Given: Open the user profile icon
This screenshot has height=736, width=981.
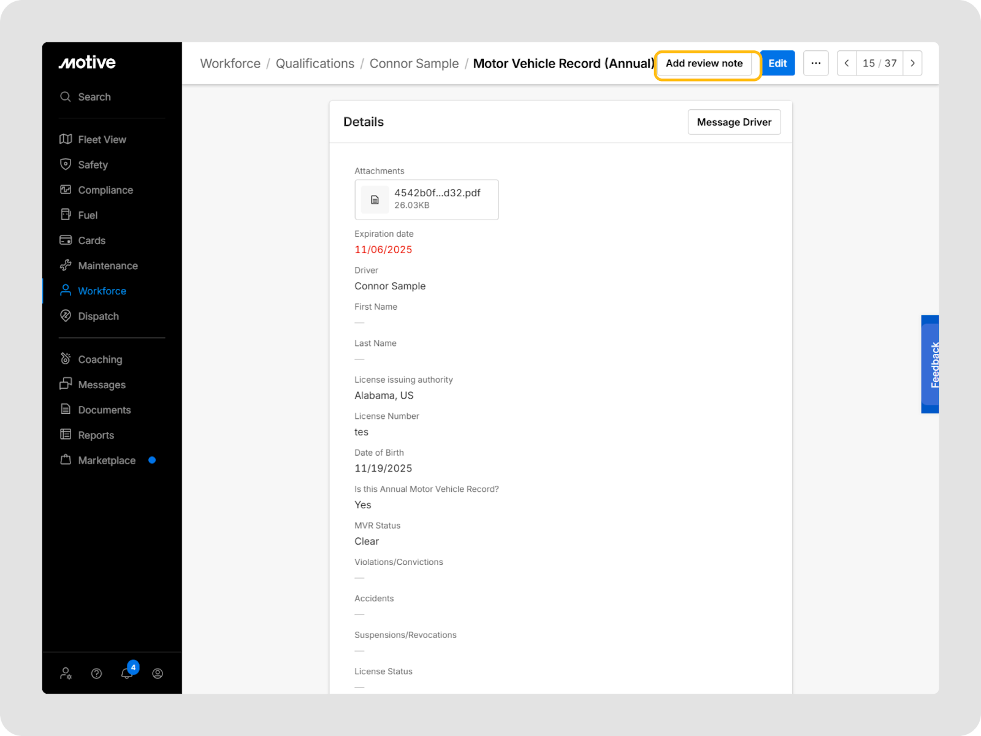Looking at the screenshot, I should [x=158, y=673].
